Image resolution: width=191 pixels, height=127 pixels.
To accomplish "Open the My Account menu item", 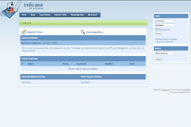I will [x=93, y=15].
